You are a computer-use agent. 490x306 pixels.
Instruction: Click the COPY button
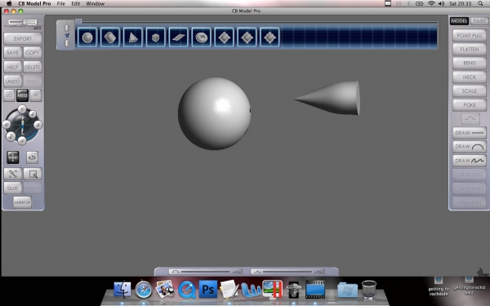point(33,52)
